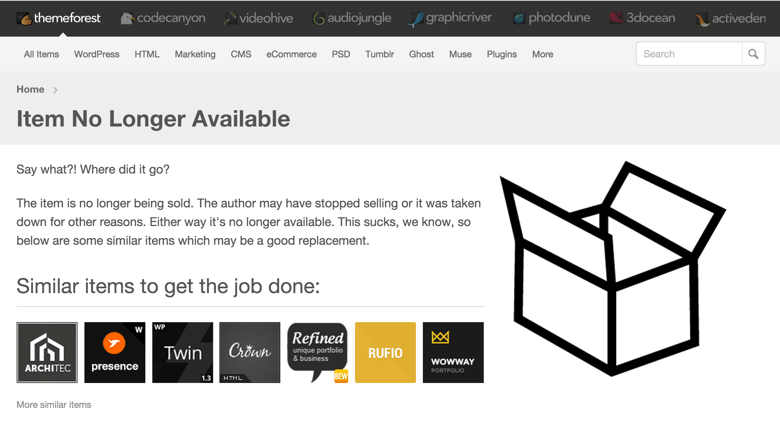Open the Crown HTML theme thumbnail
Viewport: 780px width, 421px height.
[x=250, y=353]
